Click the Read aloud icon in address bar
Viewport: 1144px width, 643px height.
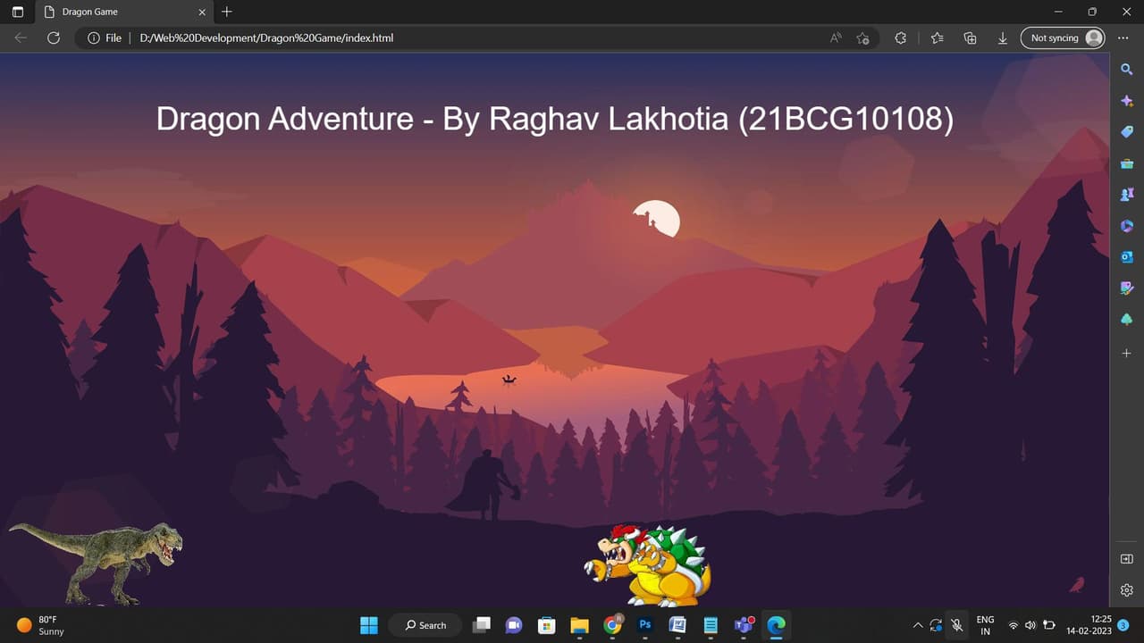click(x=836, y=38)
